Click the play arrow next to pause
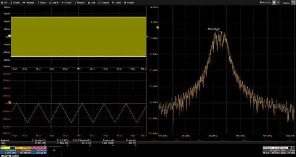 point(278,2)
